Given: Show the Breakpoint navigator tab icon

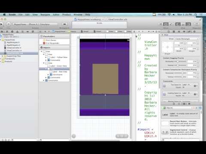Looking at the screenshot, I should [x=27, y=32].
